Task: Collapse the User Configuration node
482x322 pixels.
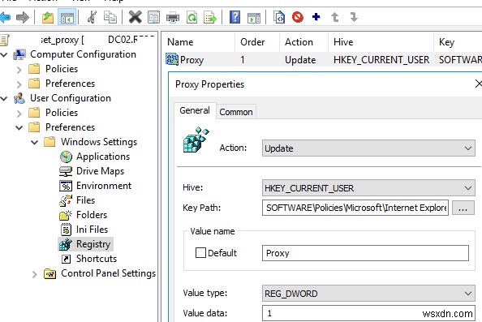Action: tap(4, 99)
